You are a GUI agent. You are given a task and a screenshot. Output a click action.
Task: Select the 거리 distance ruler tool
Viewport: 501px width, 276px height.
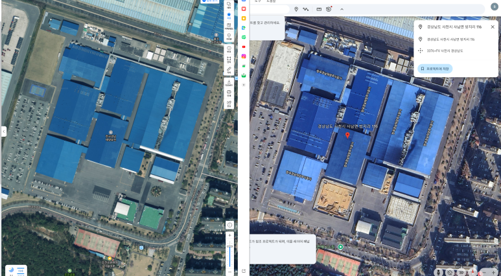click(x=229, y=70)
